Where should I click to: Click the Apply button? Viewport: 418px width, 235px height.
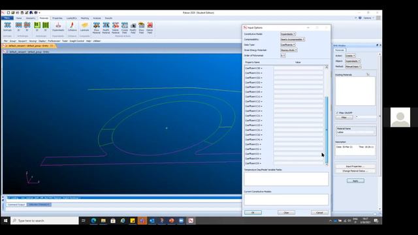(x=355, y=181)
